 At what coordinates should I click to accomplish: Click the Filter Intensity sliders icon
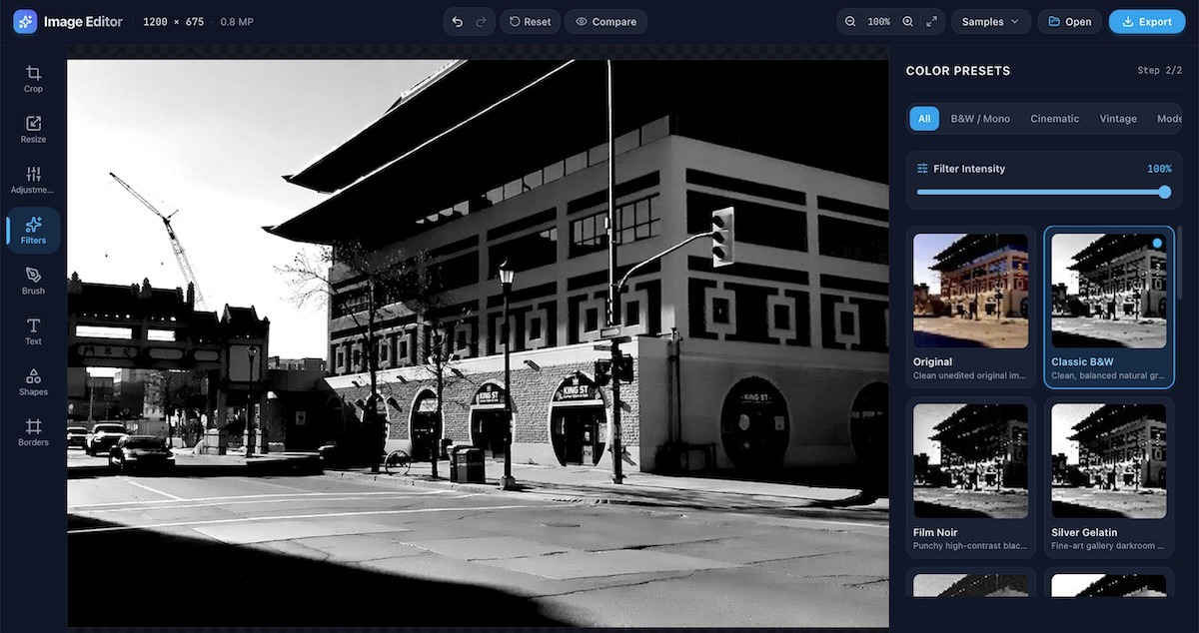pos(923,169)
